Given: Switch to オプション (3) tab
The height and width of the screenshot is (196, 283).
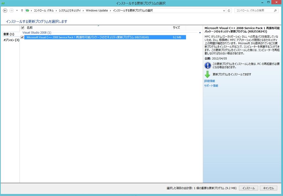Looking at the screenshot, I should 11,40.
